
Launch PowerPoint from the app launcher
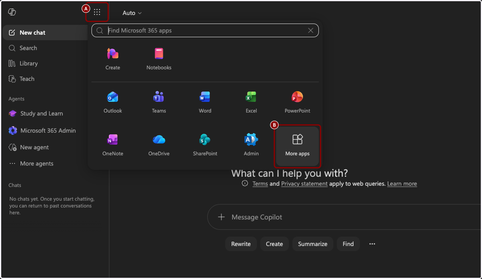(298, 102)
